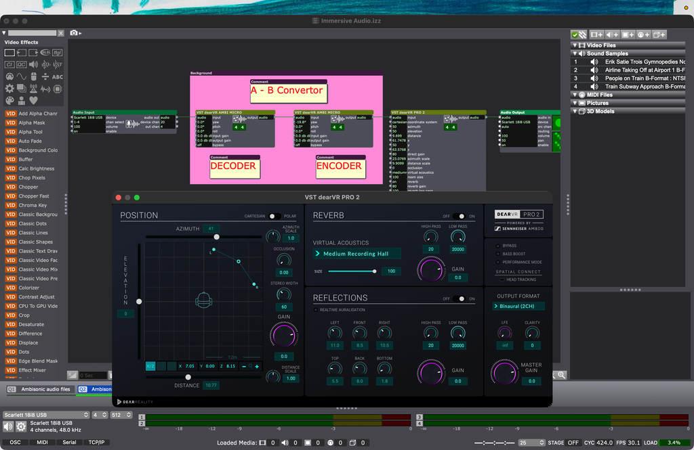Select the broadcast tower toolbox category
694x450 pixels.
click(33, 89)
